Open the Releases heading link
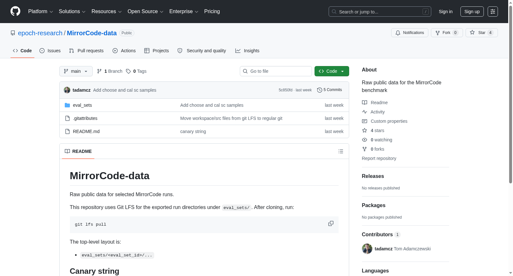Viewport: 513px width, 276px height. click(x=373, y=176)
